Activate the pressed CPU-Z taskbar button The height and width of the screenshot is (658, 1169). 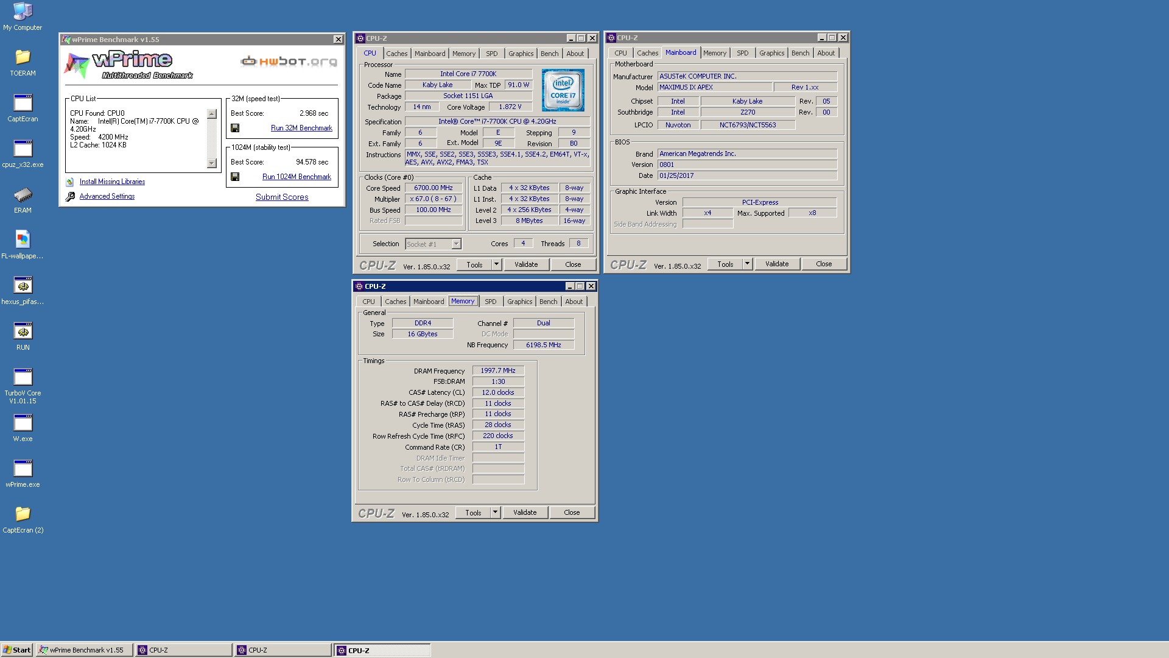(382, 650)
